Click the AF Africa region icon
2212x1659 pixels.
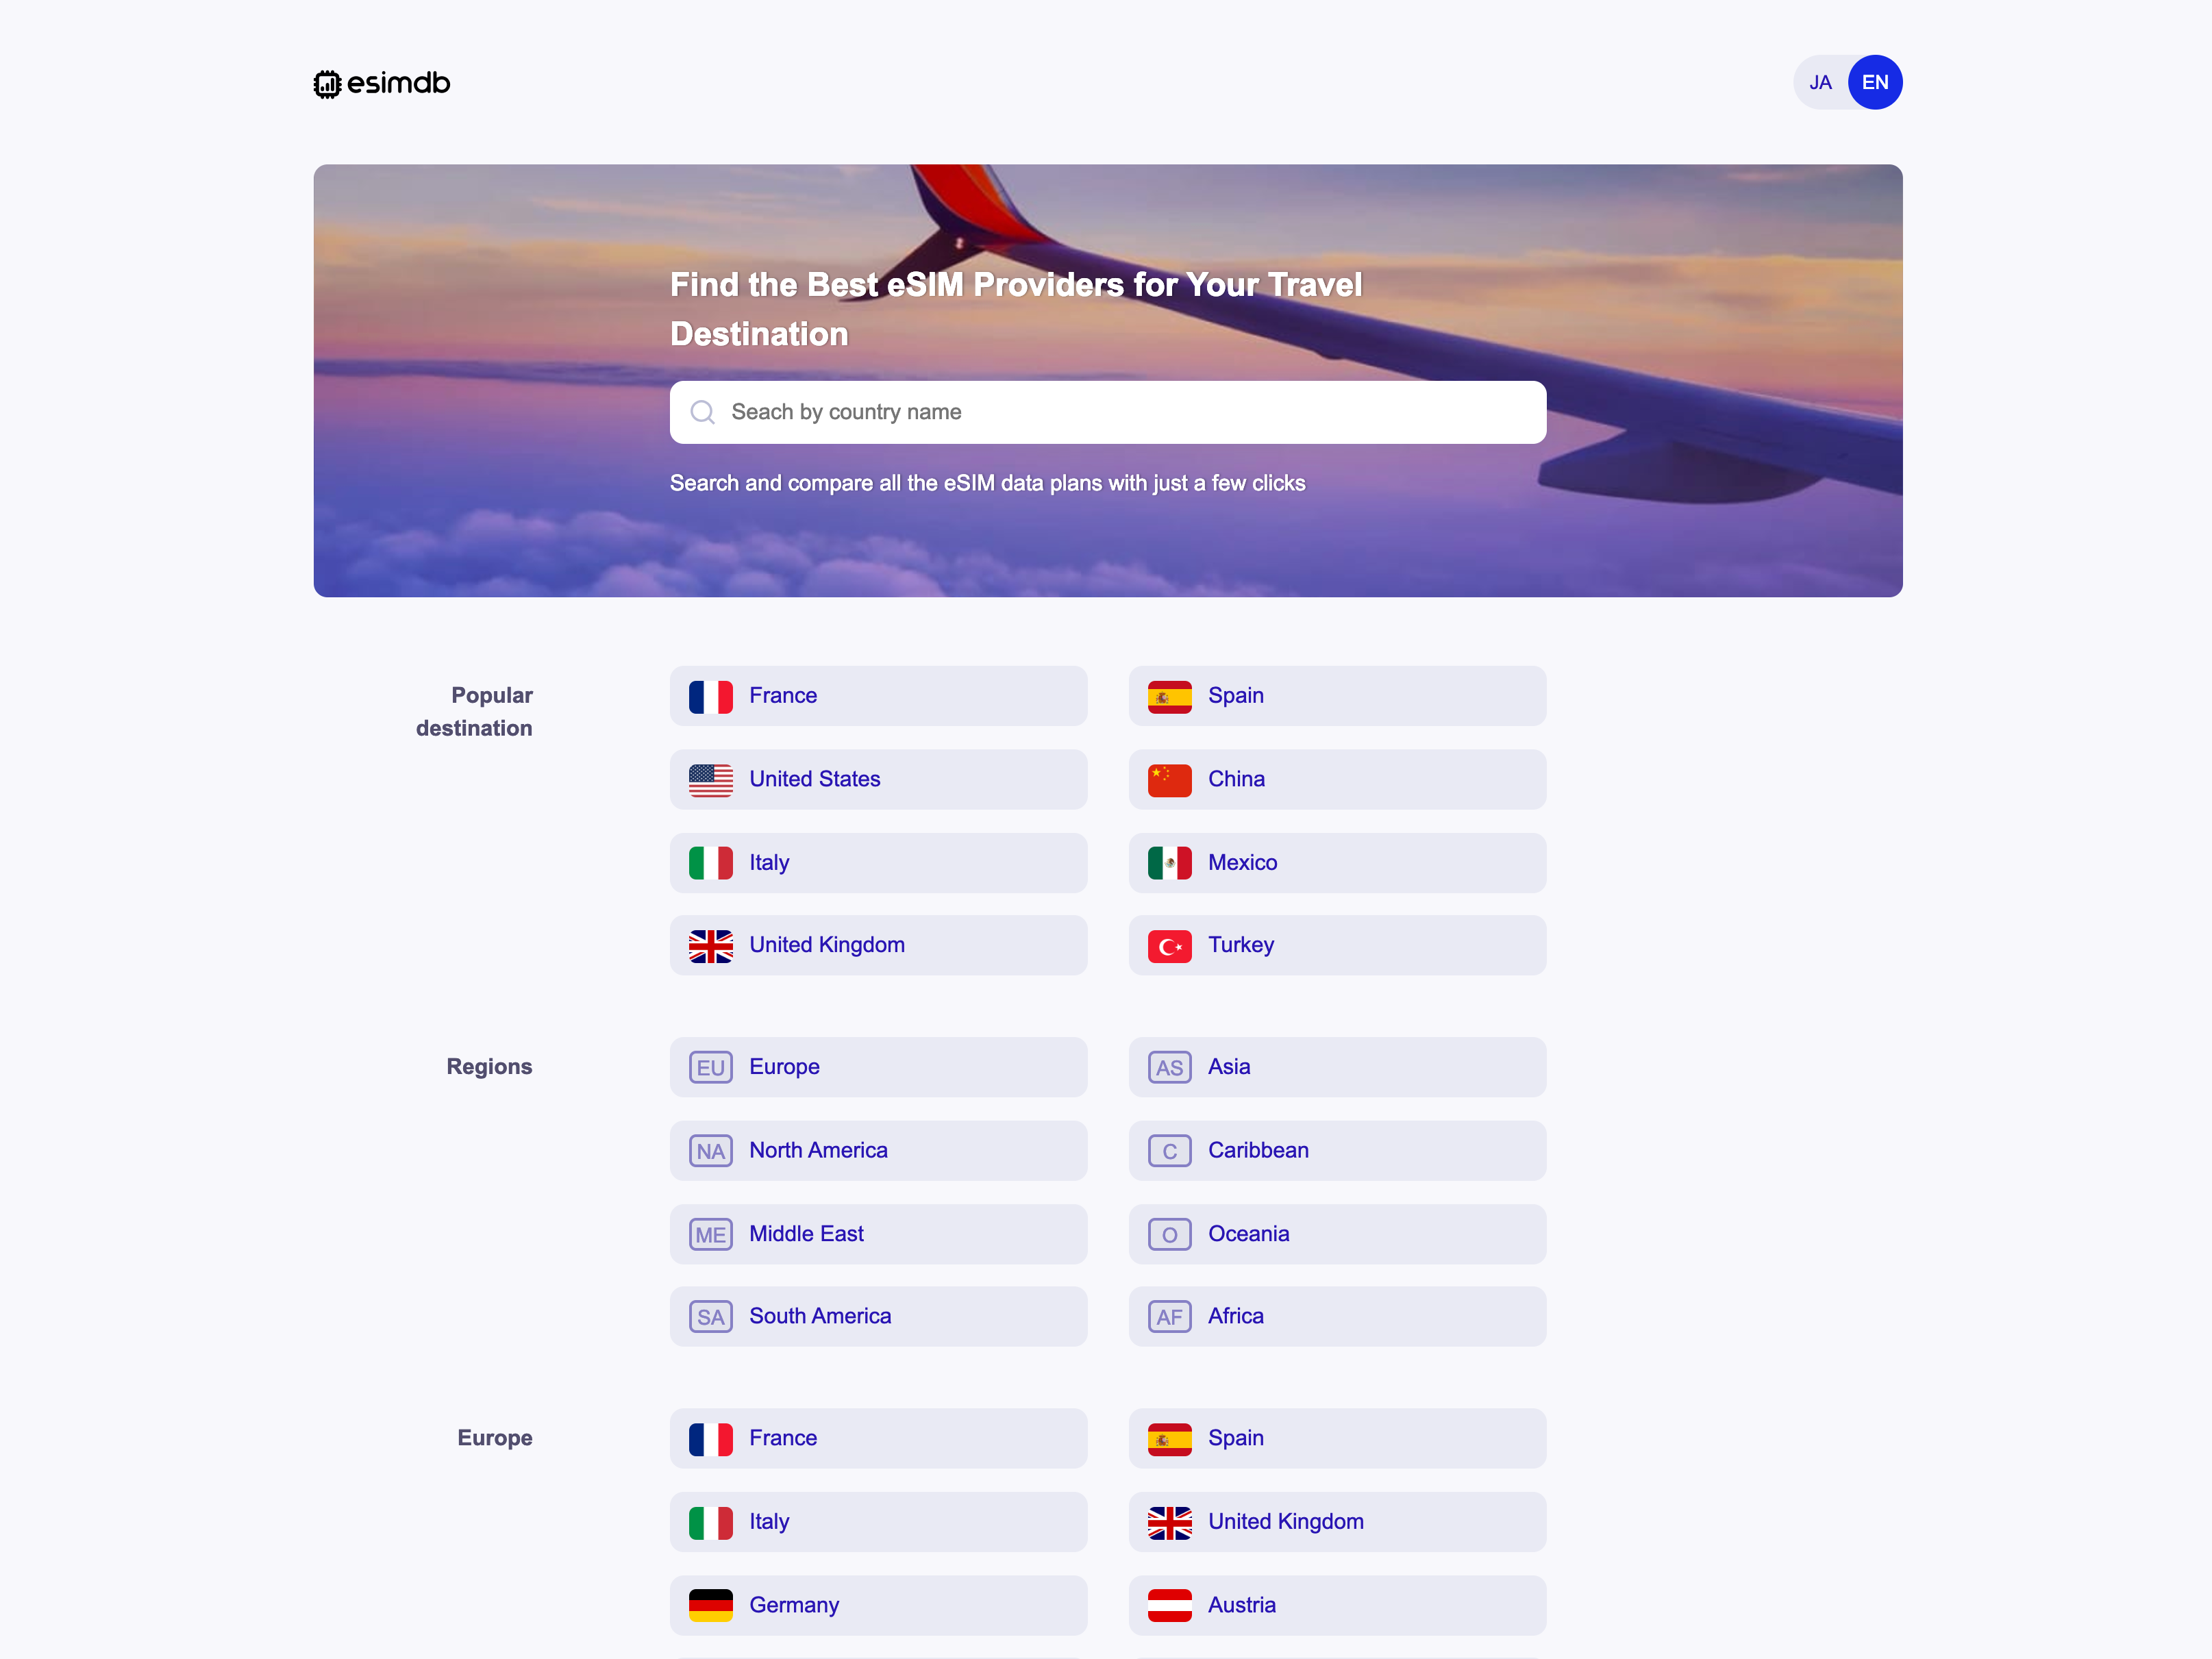[x=1169, y=1317]
